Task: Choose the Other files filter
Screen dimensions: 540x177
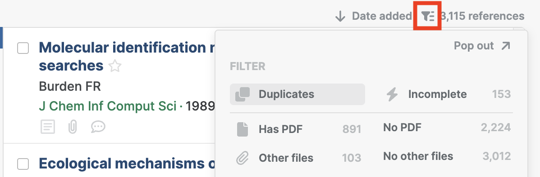Action: click(299, 158)
